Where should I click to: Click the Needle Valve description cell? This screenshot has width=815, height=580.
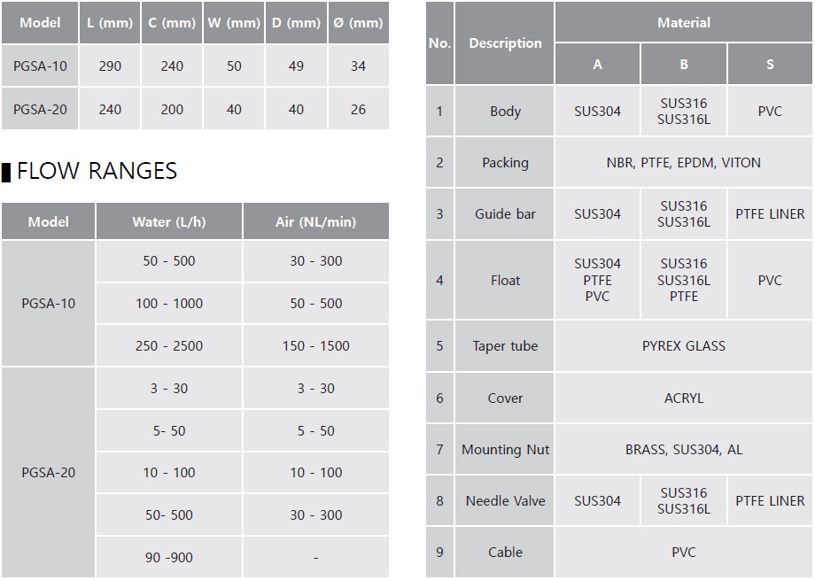pyautogui.click(x=505, y=501)
